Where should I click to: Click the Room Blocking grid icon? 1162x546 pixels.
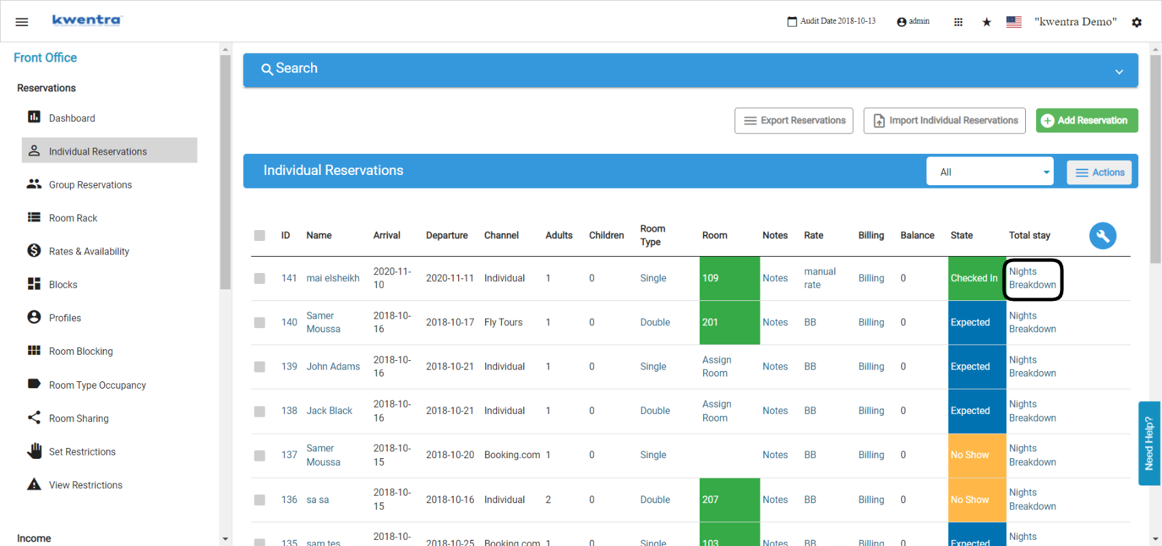pyautogui.click(x=34, y=351)
